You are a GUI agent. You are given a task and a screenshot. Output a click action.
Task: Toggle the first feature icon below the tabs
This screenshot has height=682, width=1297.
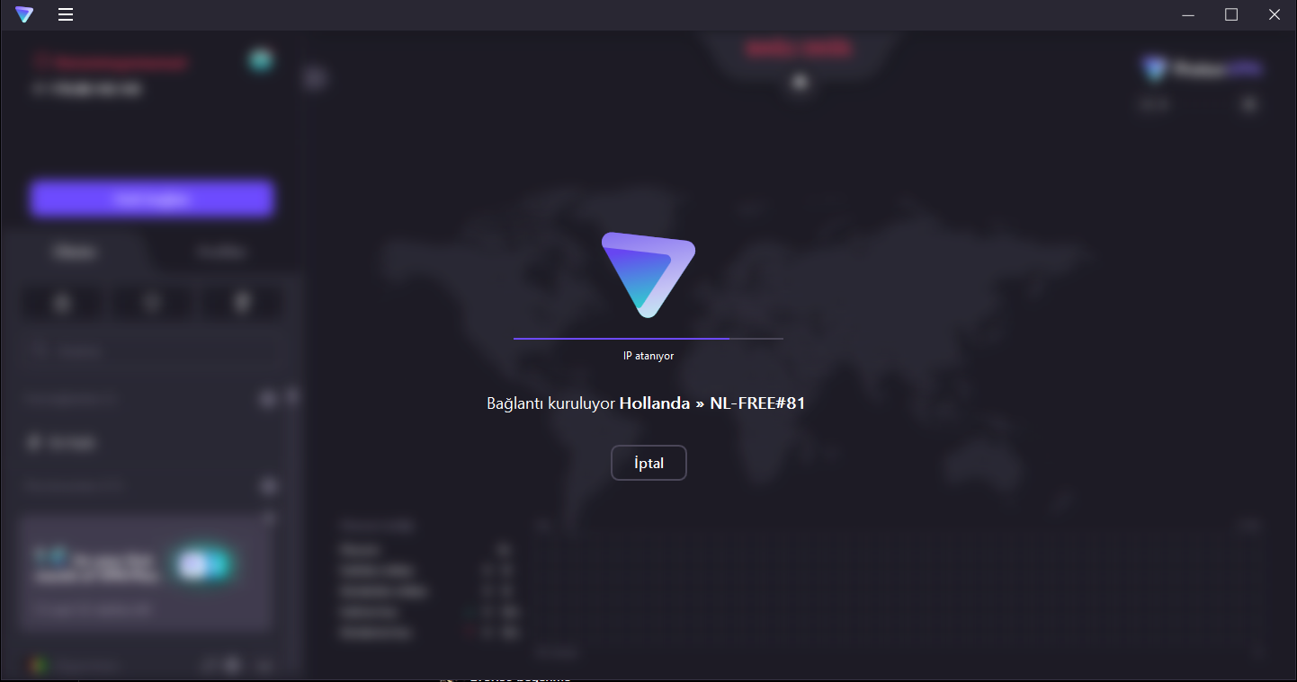[63, 304]
